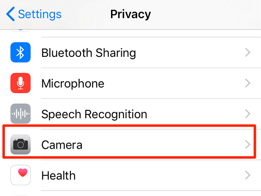Go back via the Settings label
Viewport: 261px width, 196px height.
click(x=40, y=14)
